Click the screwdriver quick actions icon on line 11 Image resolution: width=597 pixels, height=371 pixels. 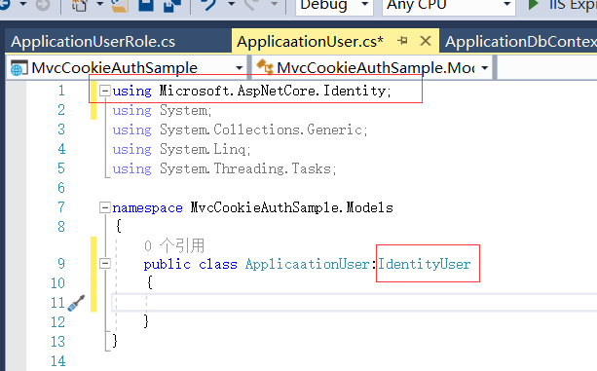pos(76,303)
